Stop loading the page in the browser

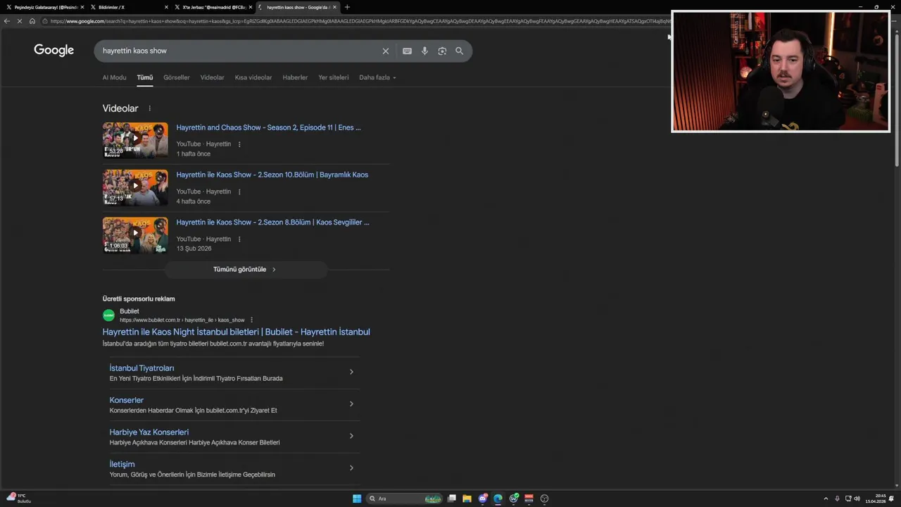coord(20,21)
